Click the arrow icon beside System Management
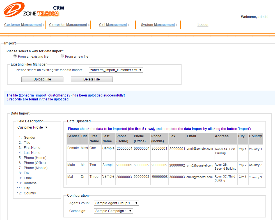Screen dimensions: 275x220 coord(177,25)
